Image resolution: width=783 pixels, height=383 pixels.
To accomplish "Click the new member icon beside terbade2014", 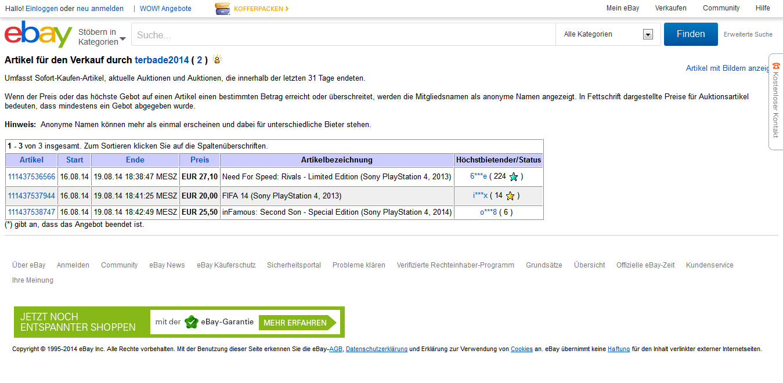I will pos(217,59).
